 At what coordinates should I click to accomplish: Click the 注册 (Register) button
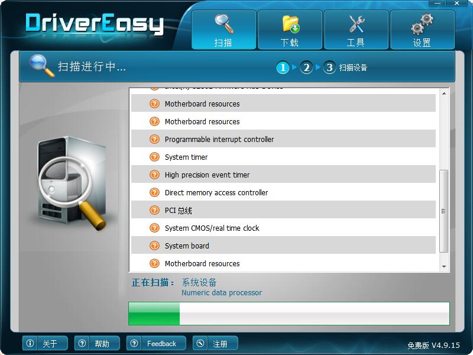[x=215, y=343]
